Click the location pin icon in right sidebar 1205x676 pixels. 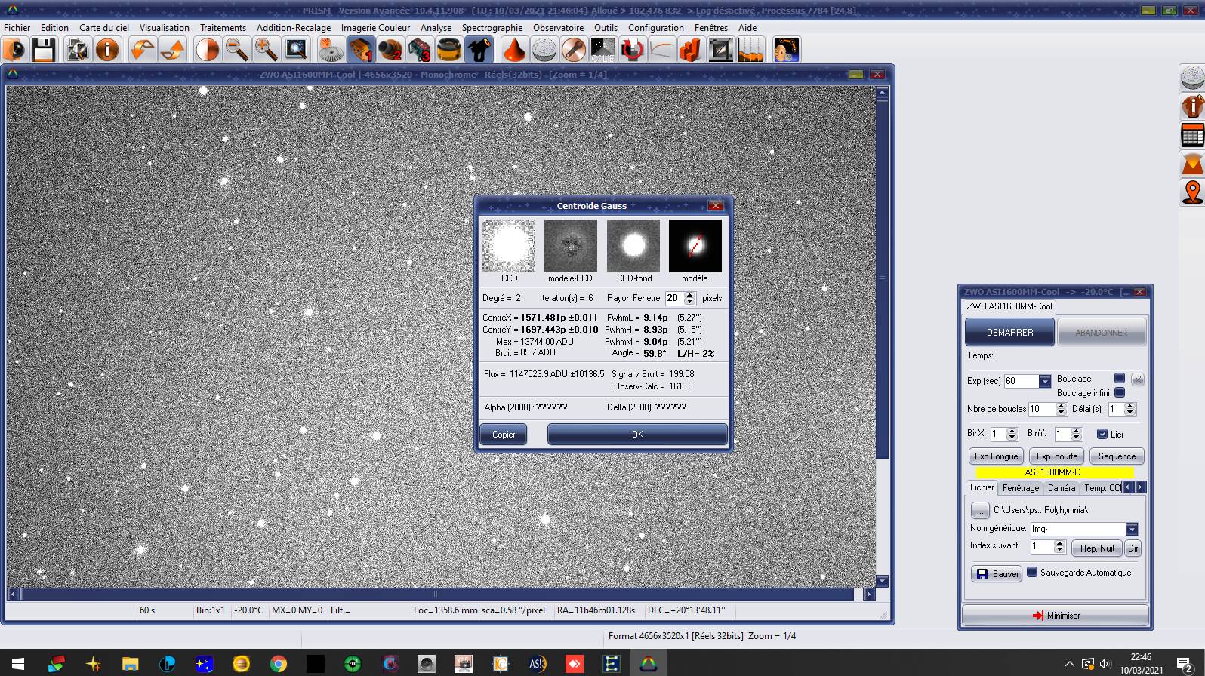[x=1192, y=192]
